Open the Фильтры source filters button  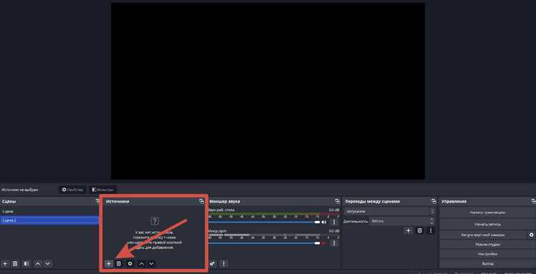pos(103,190)
